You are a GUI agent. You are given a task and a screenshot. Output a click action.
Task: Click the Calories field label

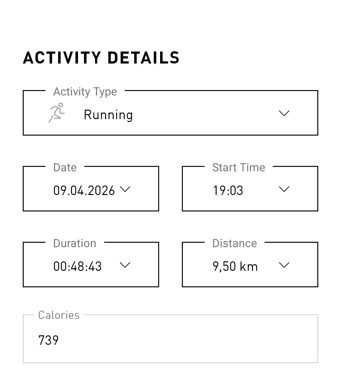(x=59, y=315)
